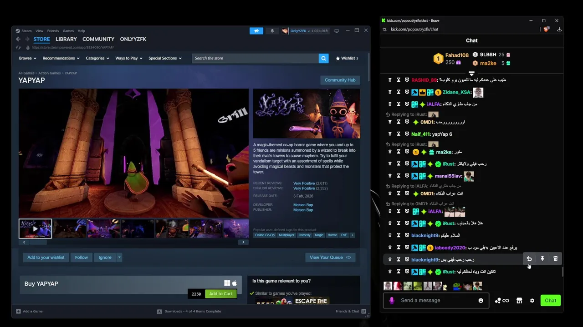Timeout Naif_411 using the hourglass icon
This screenshot has height=327, width=583.
[399, 134]
